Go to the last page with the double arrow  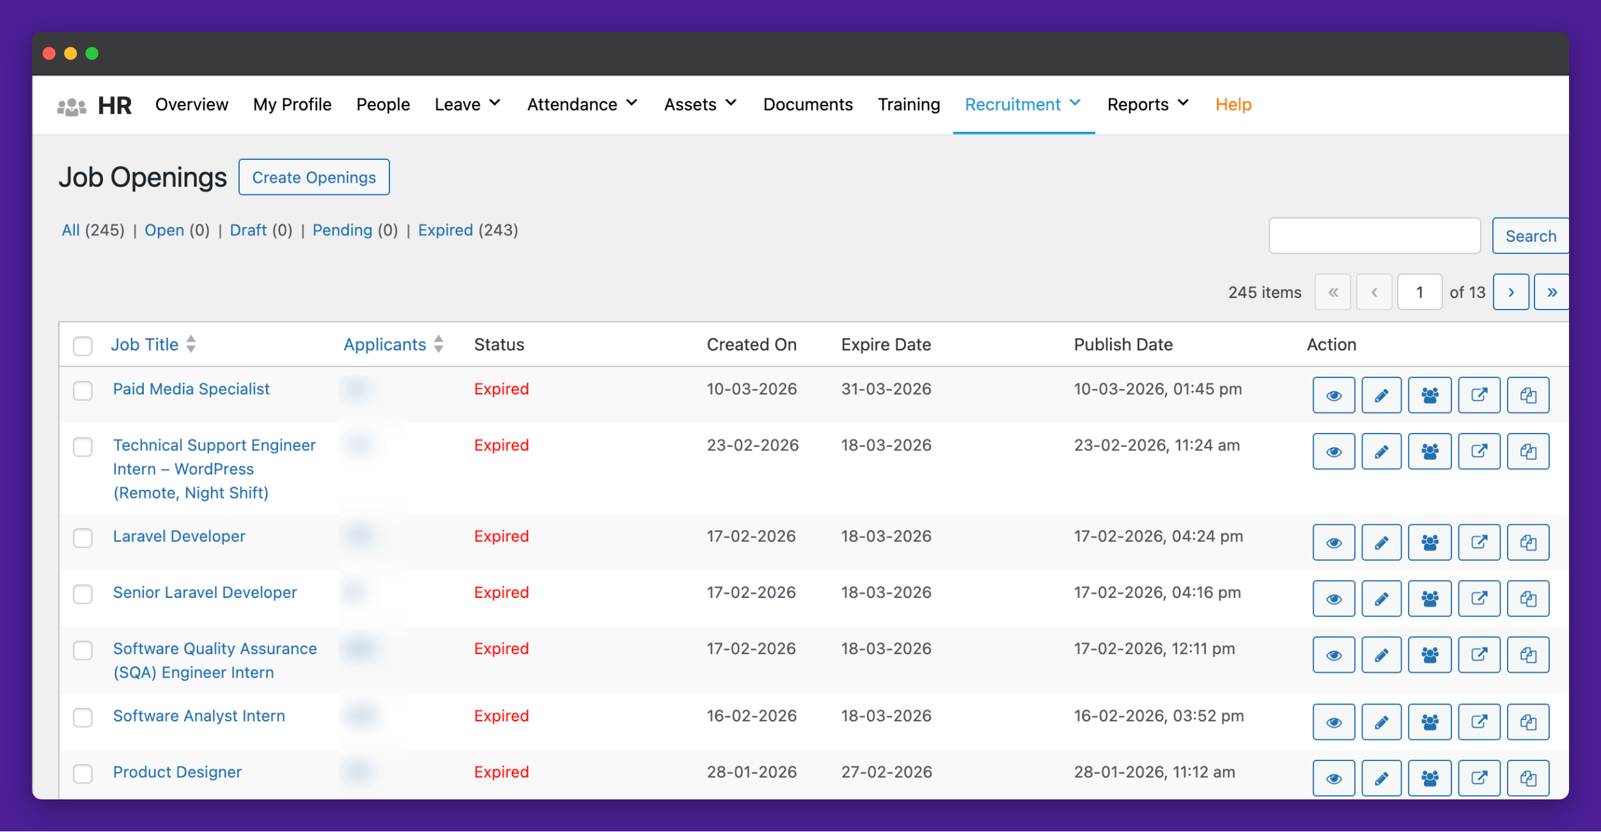point(1552,292)
